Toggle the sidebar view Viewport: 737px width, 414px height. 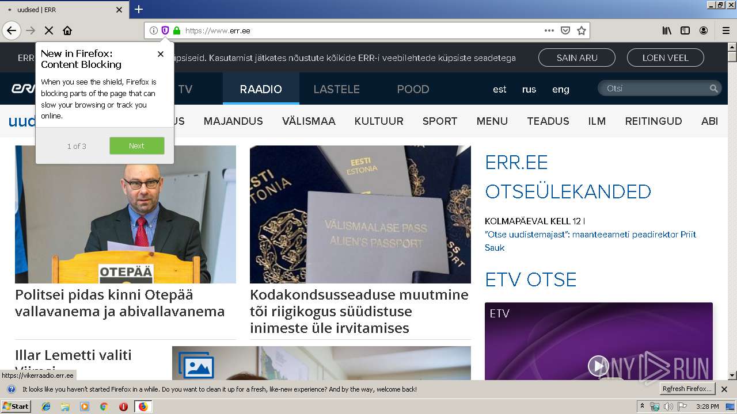tap(685, 30)
